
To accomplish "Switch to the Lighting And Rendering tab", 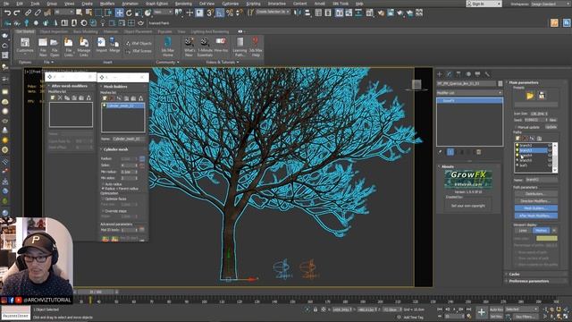I will pyautogui.click(x=210, y=32).
